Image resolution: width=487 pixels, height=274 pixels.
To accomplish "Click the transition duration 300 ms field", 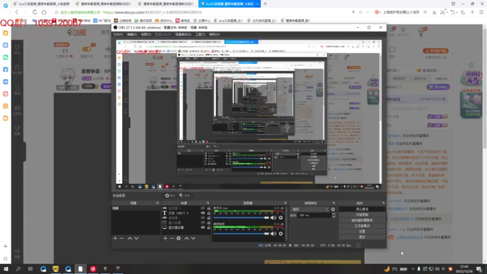I will (x=314, y=216).
